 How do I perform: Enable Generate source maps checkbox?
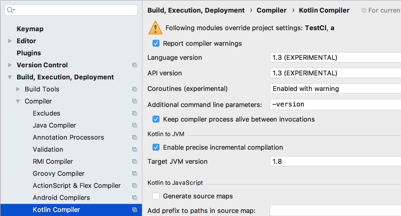pyautogui.click(x=156, y=196)
